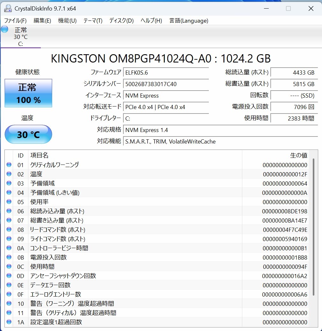Click the serial number field
Image resolution: width=322 pixels, height=331 pixels.
[166, 84]
